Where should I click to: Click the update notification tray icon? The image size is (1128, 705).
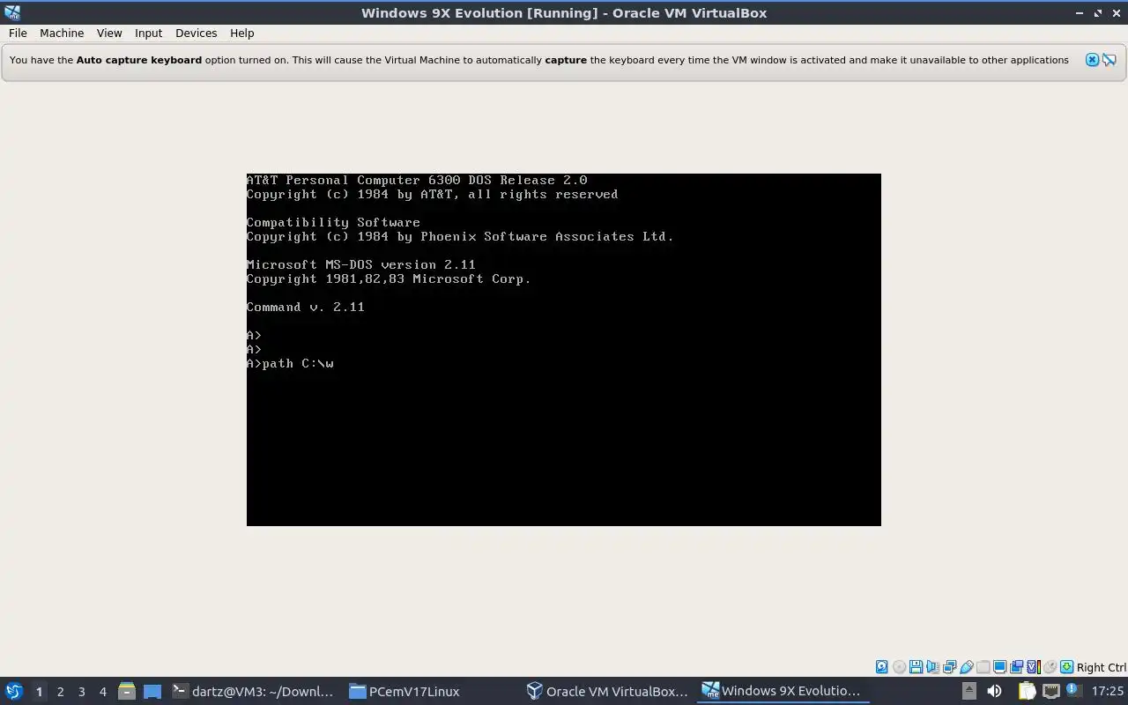coord(1073,690)
